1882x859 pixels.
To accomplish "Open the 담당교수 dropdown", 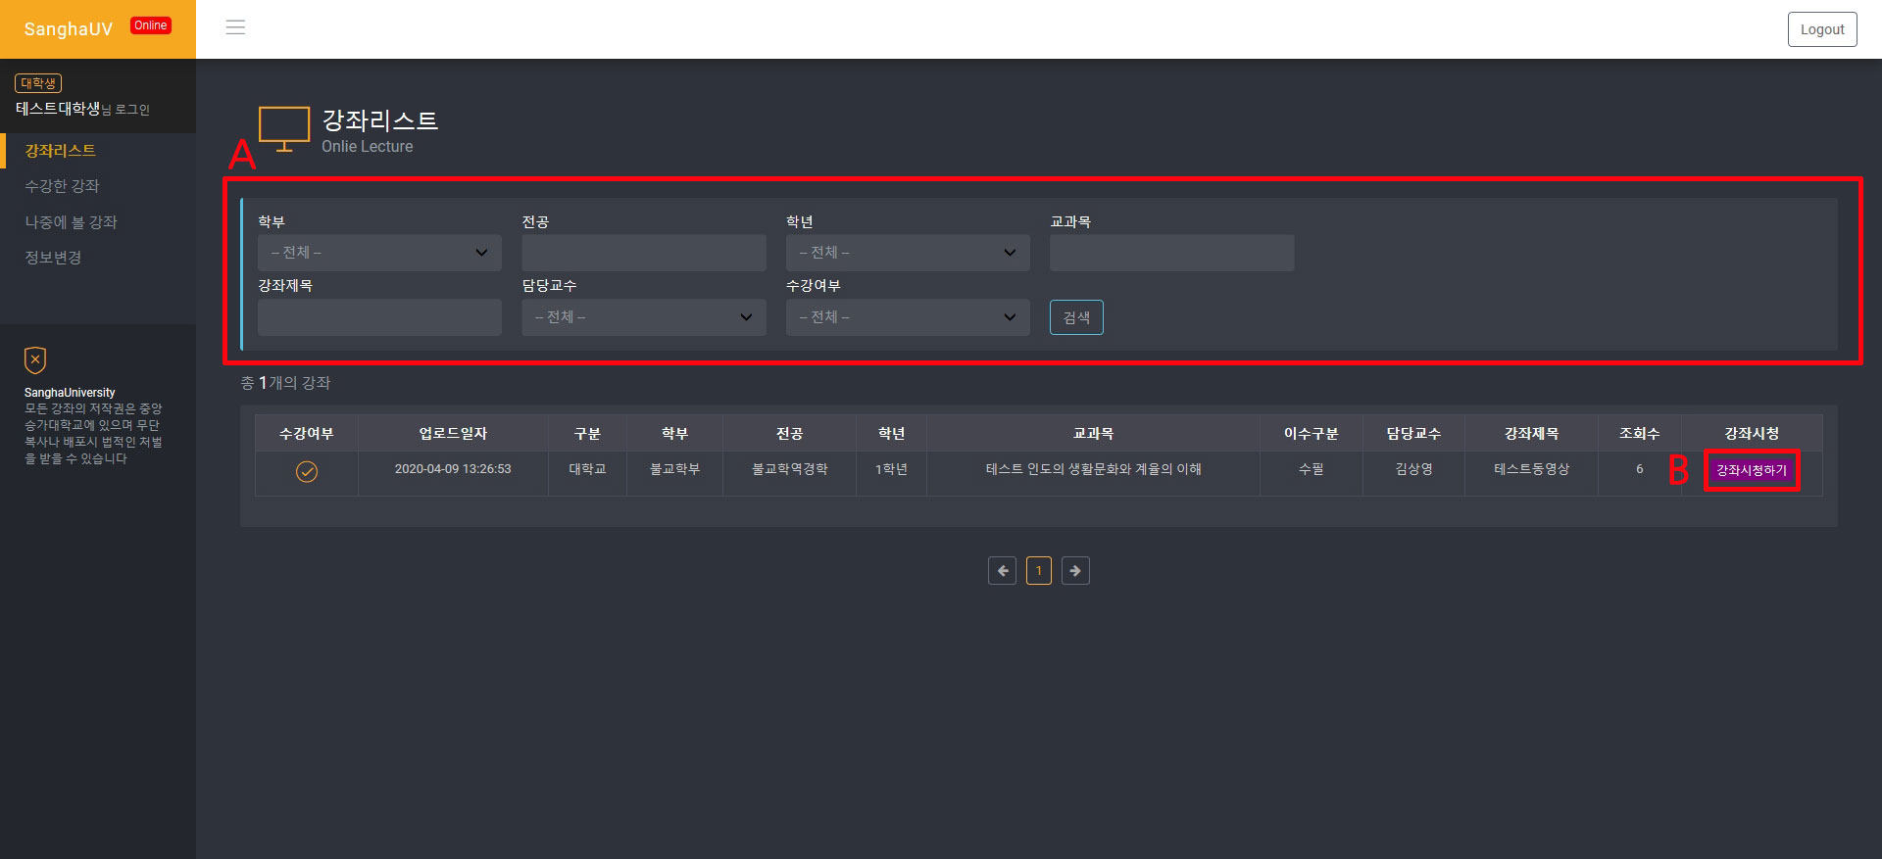I will point(643,317).
